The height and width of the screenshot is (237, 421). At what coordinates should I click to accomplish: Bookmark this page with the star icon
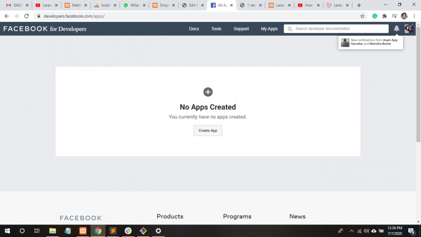pyautogui.click(x=362, y=16)
